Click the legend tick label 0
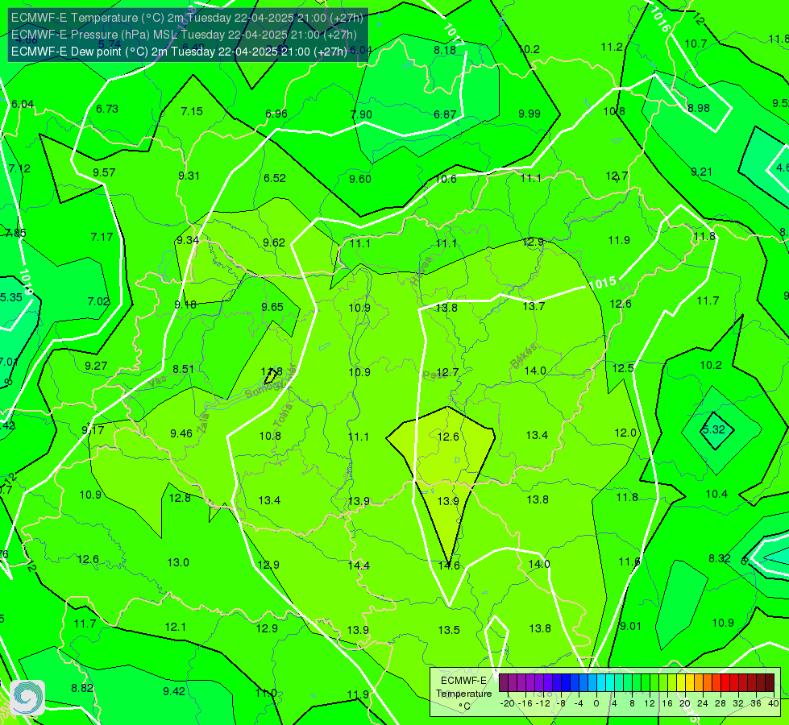789x725 pixels. click(x=596, y=703)
